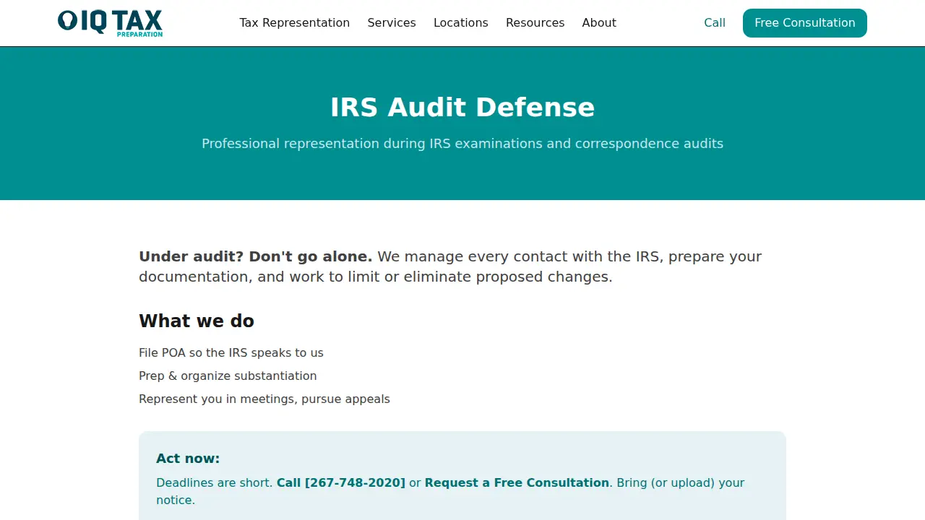Open the Tax Representation menu

coord(295,23)
